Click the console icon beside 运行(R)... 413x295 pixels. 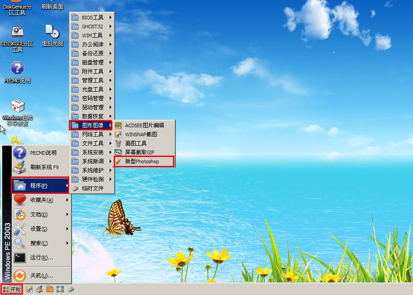20,258
